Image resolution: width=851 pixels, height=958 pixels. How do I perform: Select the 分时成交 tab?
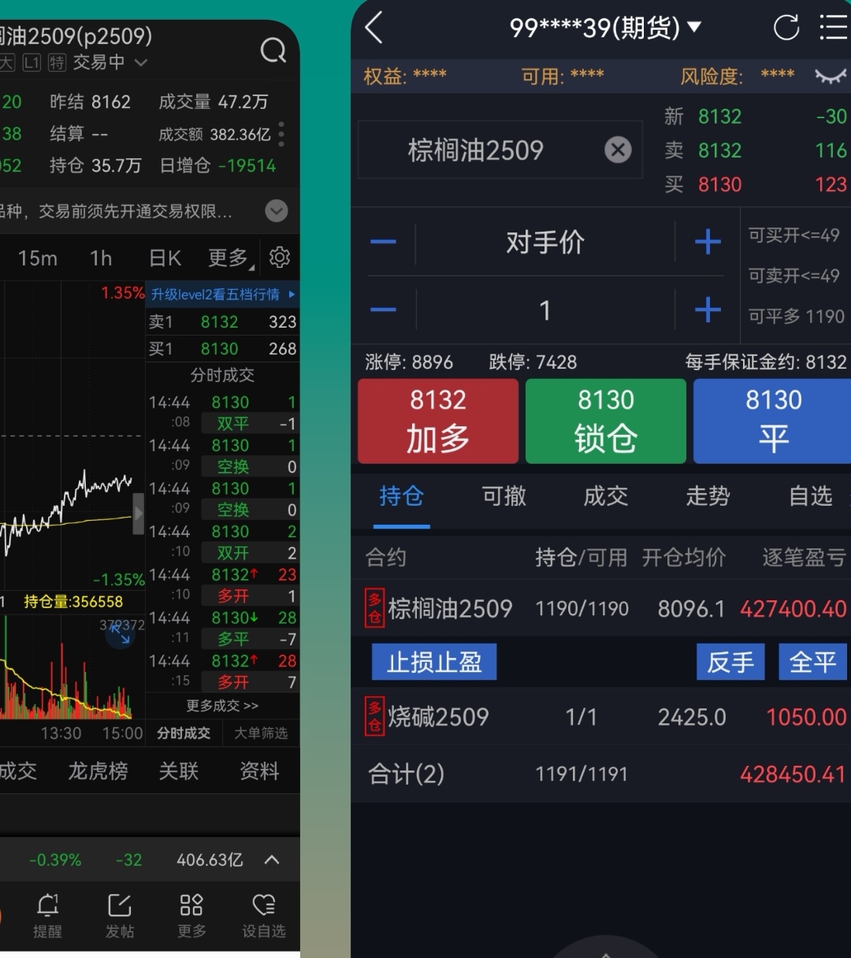[x=184, y=733]
